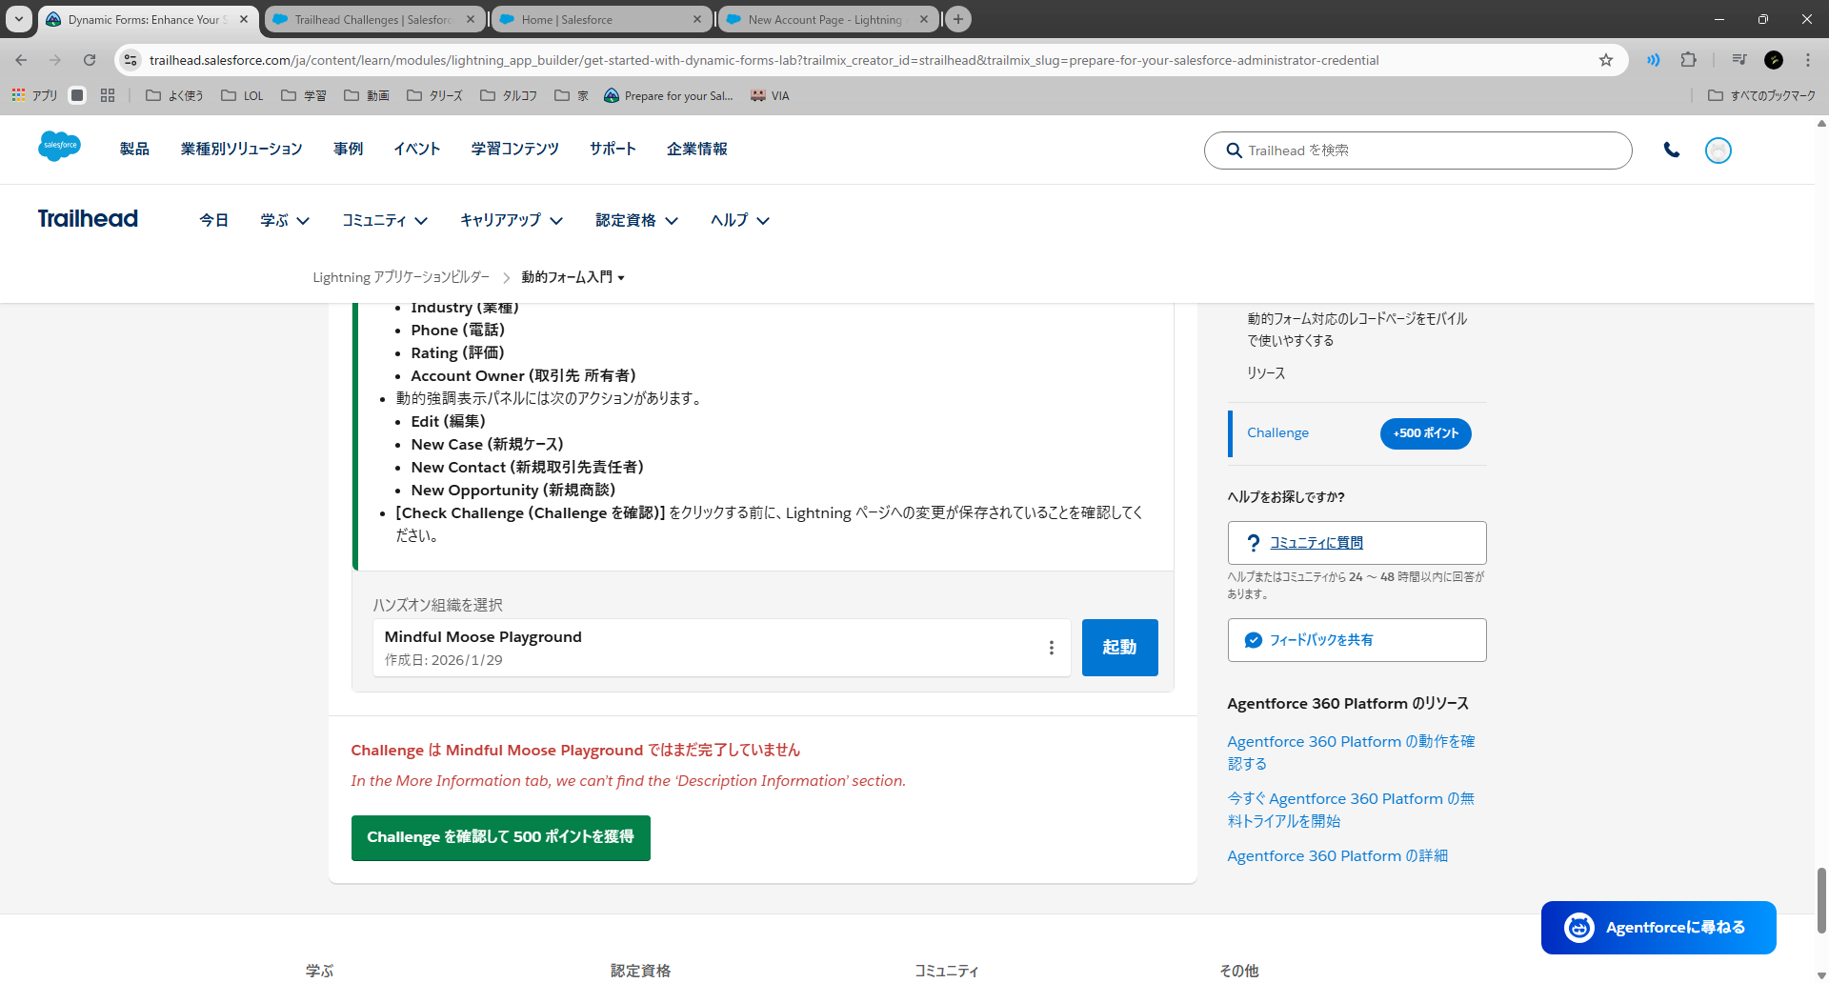Click the Trailhead logo
The width and height of the screenshot is (1829, 983).
tap(88, 219)
